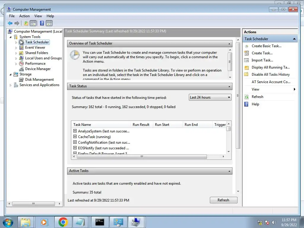Click the System Tools icon in tree
304x228 pixels.
coord(16,37)
